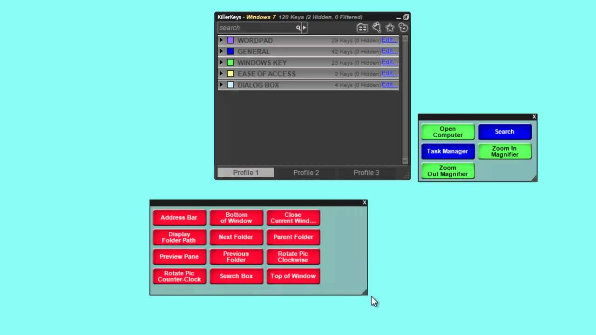Click the magnifier icon in the search box
Screen dimensions: 596x335
click(x=298, y=28)
